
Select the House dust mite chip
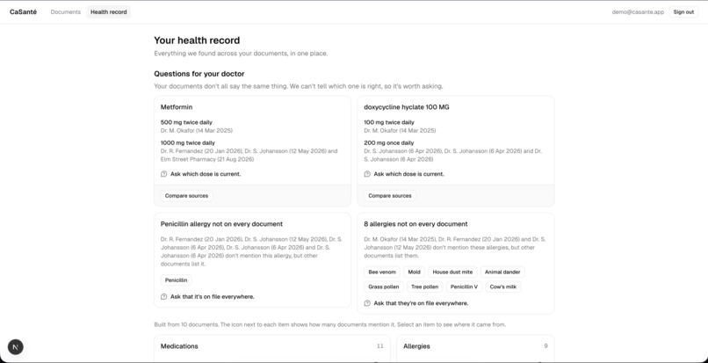pyautogui.click(x=452, y=272)
